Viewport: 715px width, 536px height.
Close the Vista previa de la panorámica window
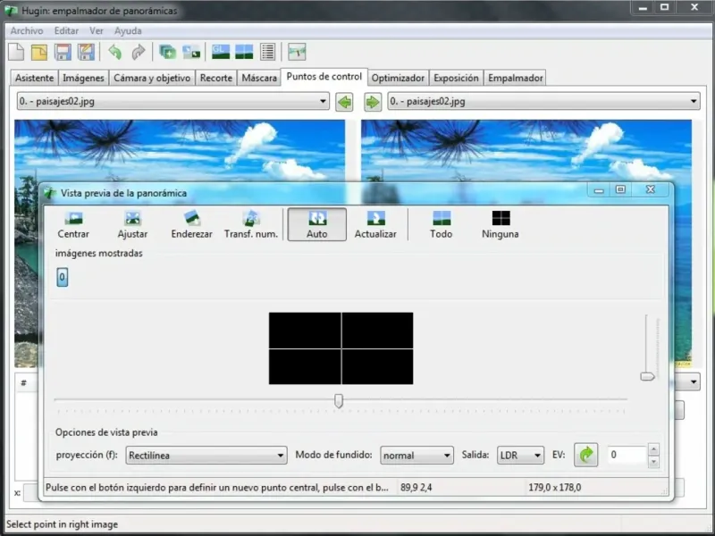point(651,189)
